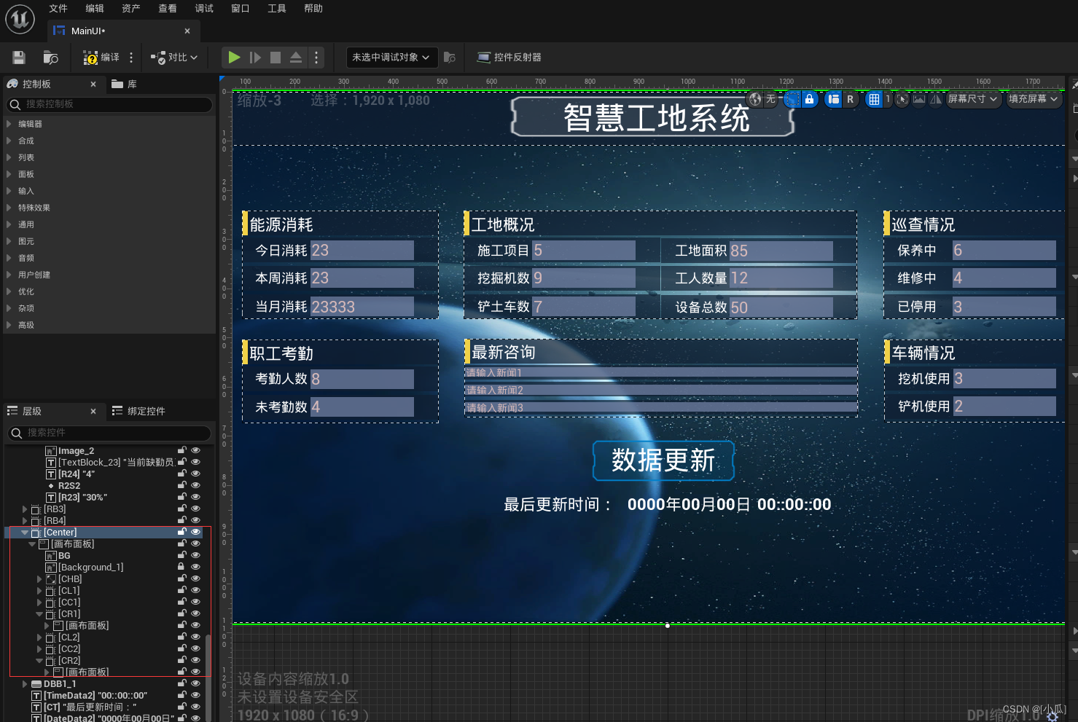The image size is (1078, 722).
Task: Select the 智慧工地系统 title widget
Action: (653, 117)
